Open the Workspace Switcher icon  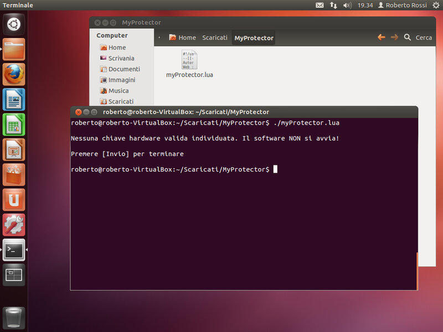[x=14, y=274]
